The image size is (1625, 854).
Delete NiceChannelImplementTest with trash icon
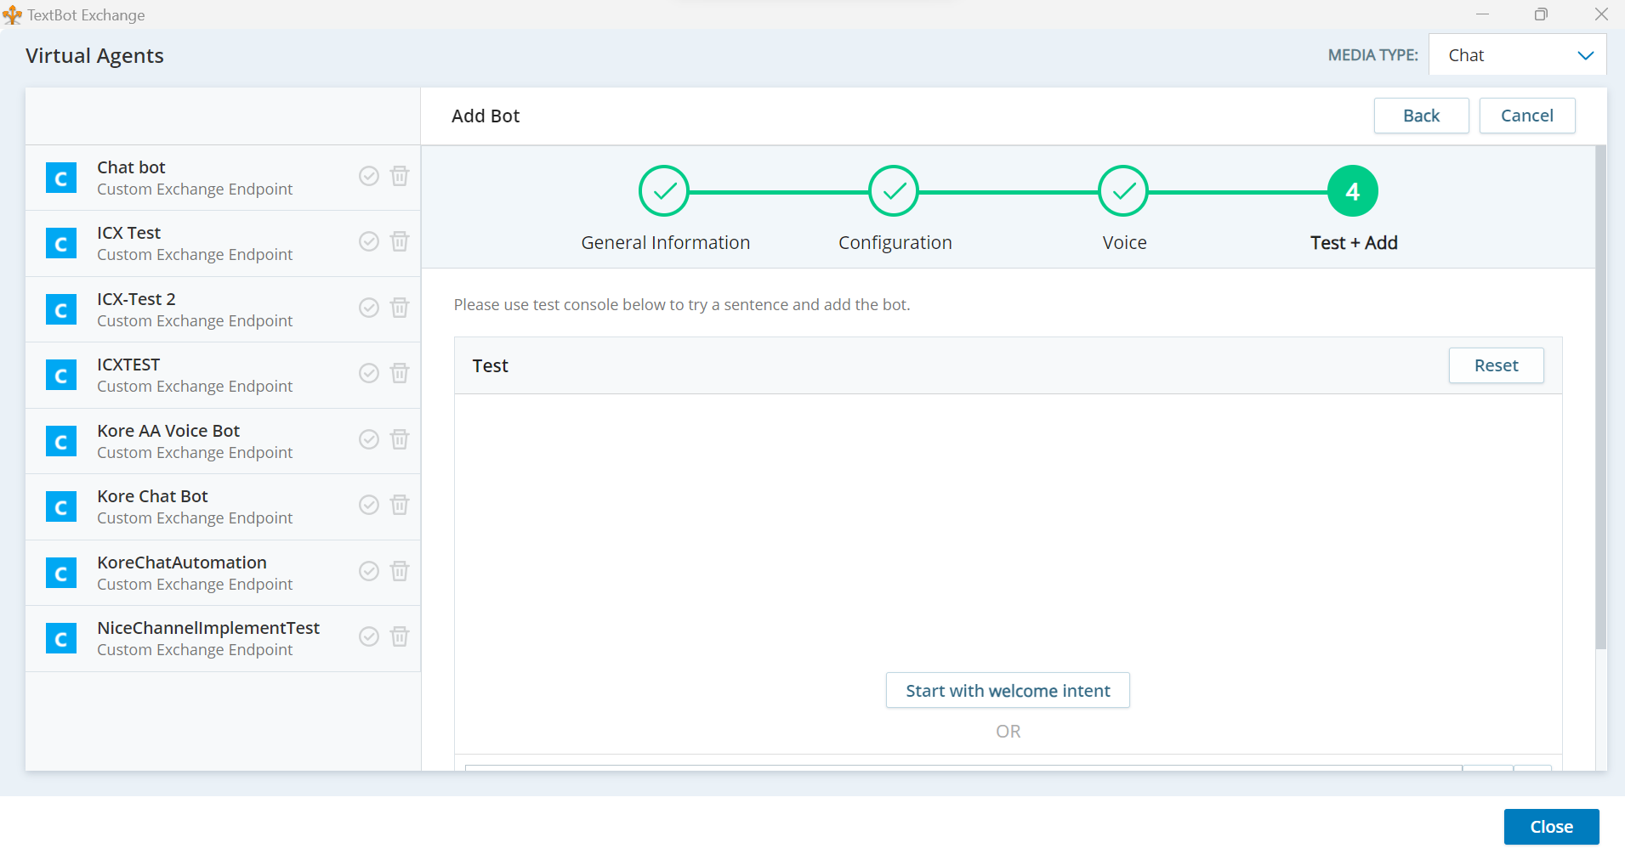pos(400,636)
